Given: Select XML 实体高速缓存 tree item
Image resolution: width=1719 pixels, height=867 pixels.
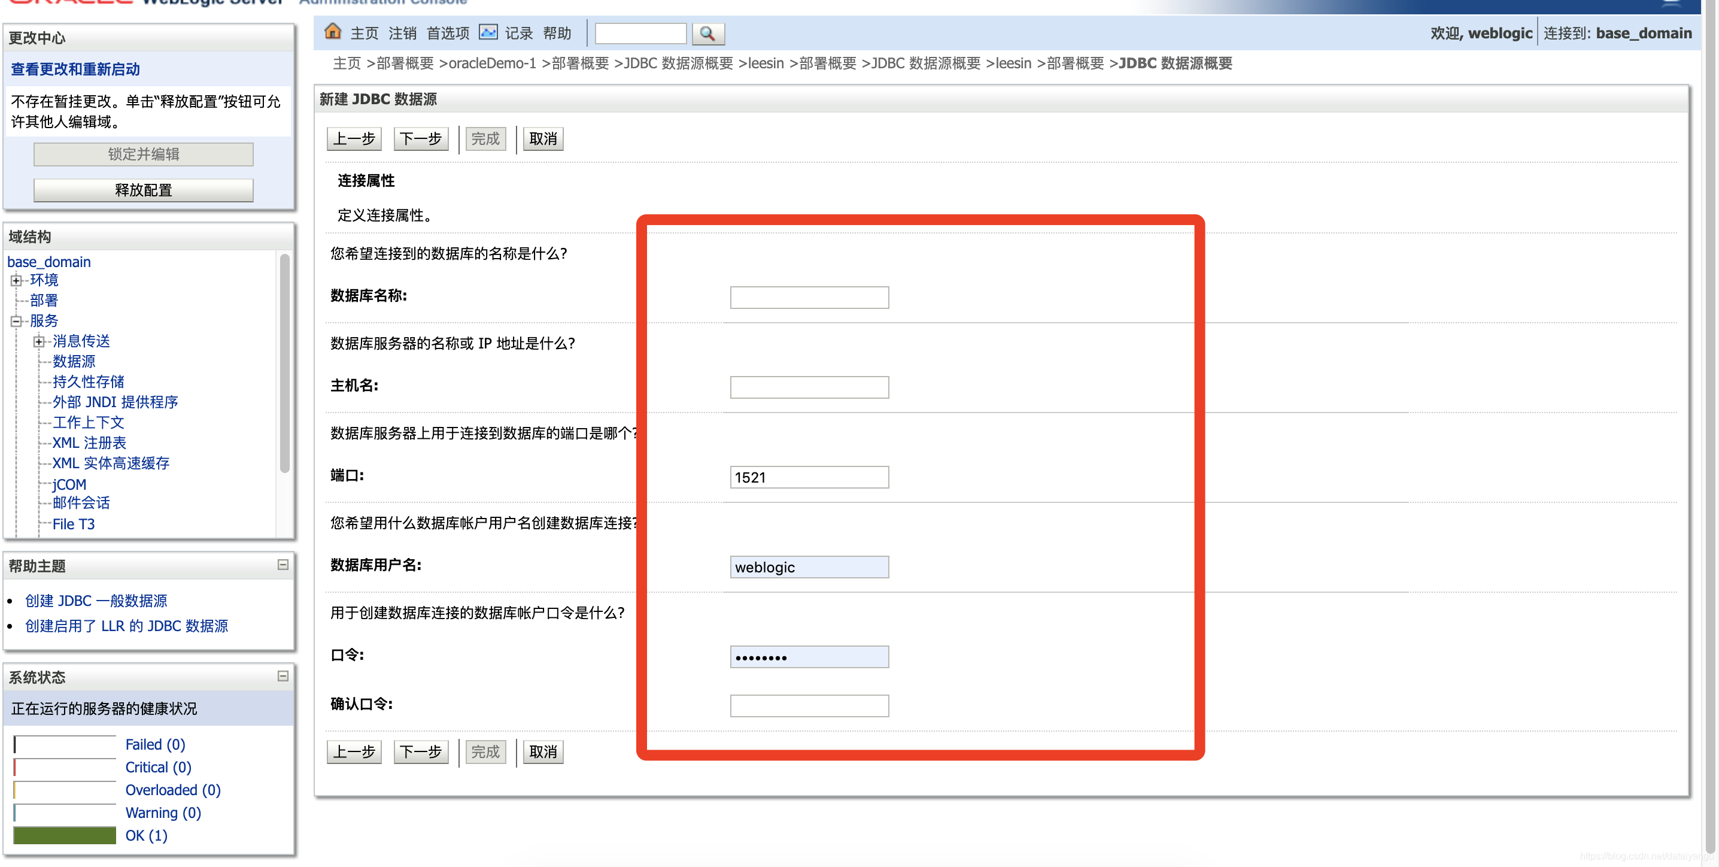Looking at the screenshot, I should (111, 463).
